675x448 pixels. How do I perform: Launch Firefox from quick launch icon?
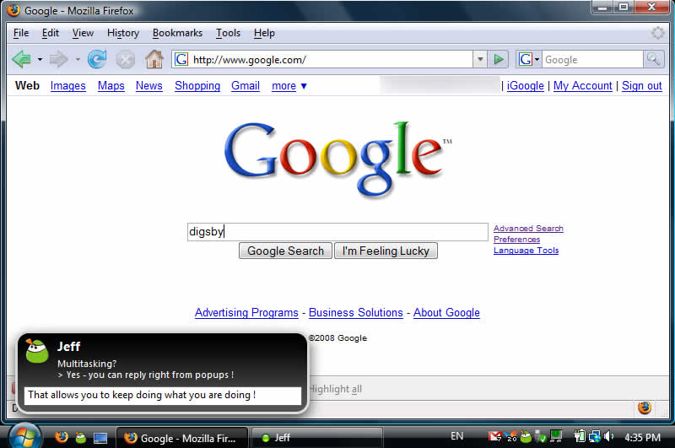click(62, 438)
